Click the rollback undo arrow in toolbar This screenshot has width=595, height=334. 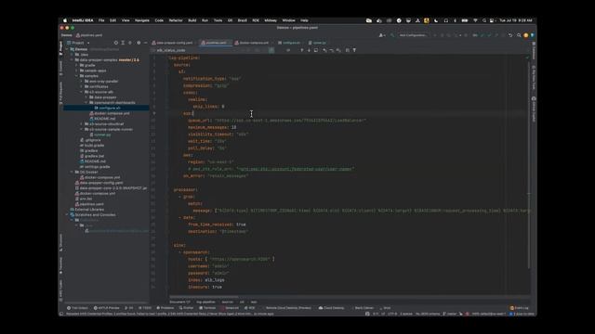tap(510, 35)
